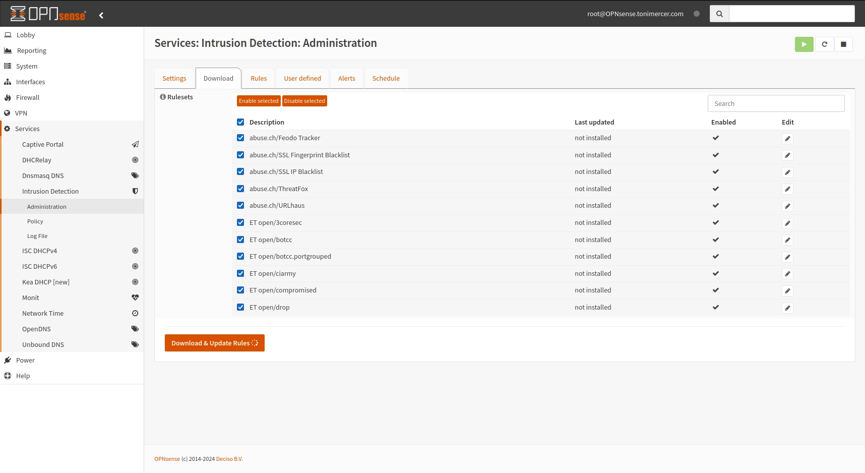Open the Policy submenu page
The image size is (865, 473).
point(72,221)
